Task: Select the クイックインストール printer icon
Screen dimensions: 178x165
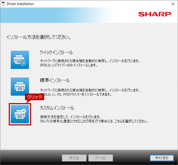Action: coord(20,60)
